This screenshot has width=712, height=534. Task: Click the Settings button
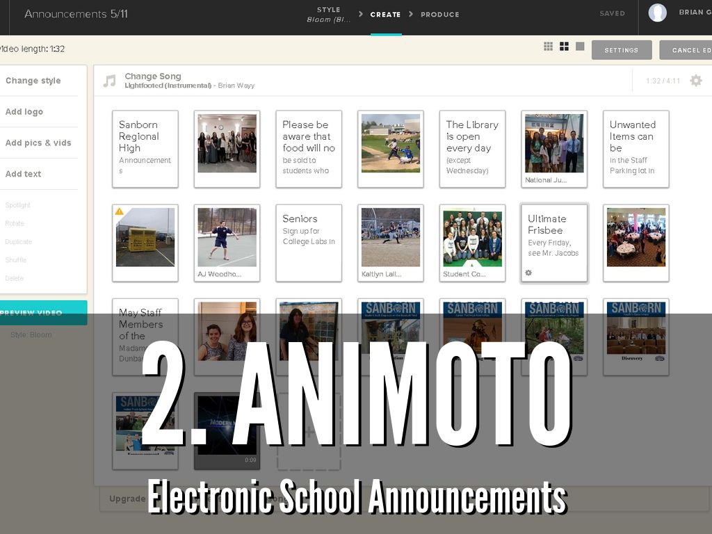[x=621, y=50]
